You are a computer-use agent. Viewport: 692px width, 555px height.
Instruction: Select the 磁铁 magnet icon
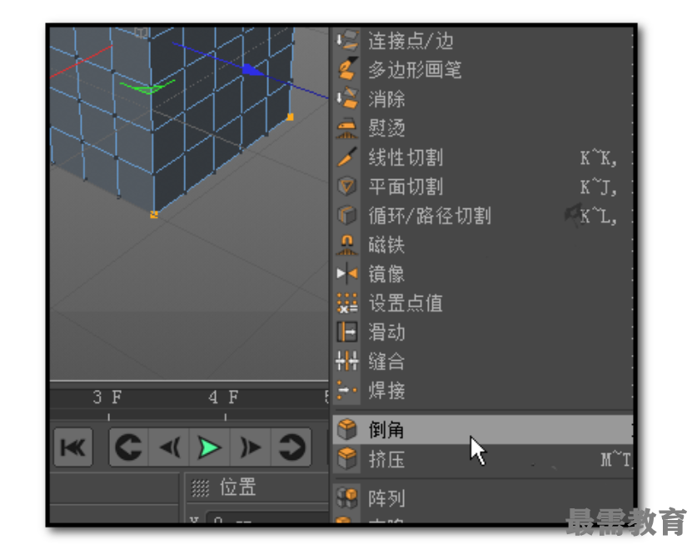347,245
